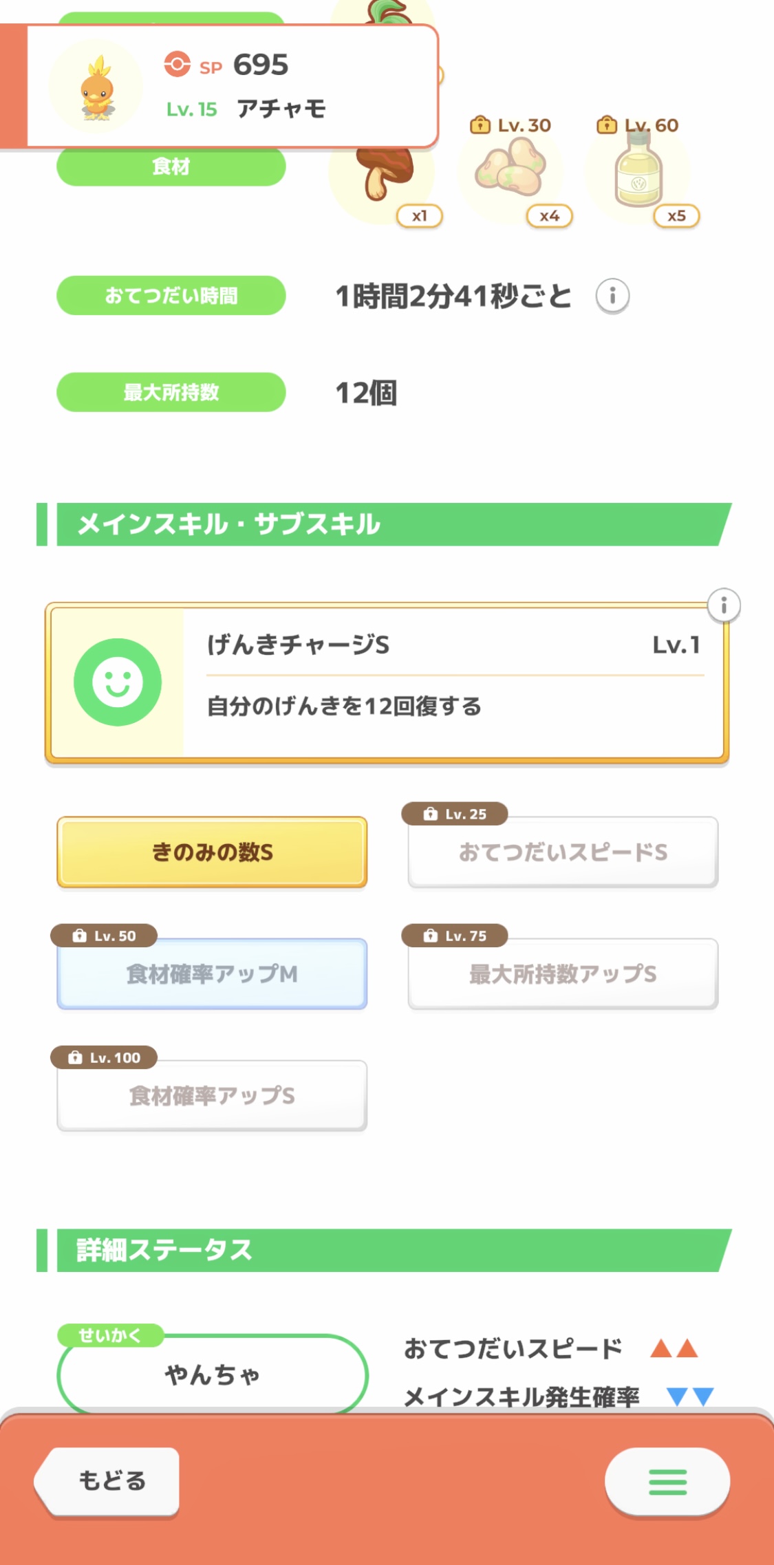Viewport: 774px width, 1565px height.
Task: Tap locked 最大所持数アップS sub skill
Action: click(563, 974)
